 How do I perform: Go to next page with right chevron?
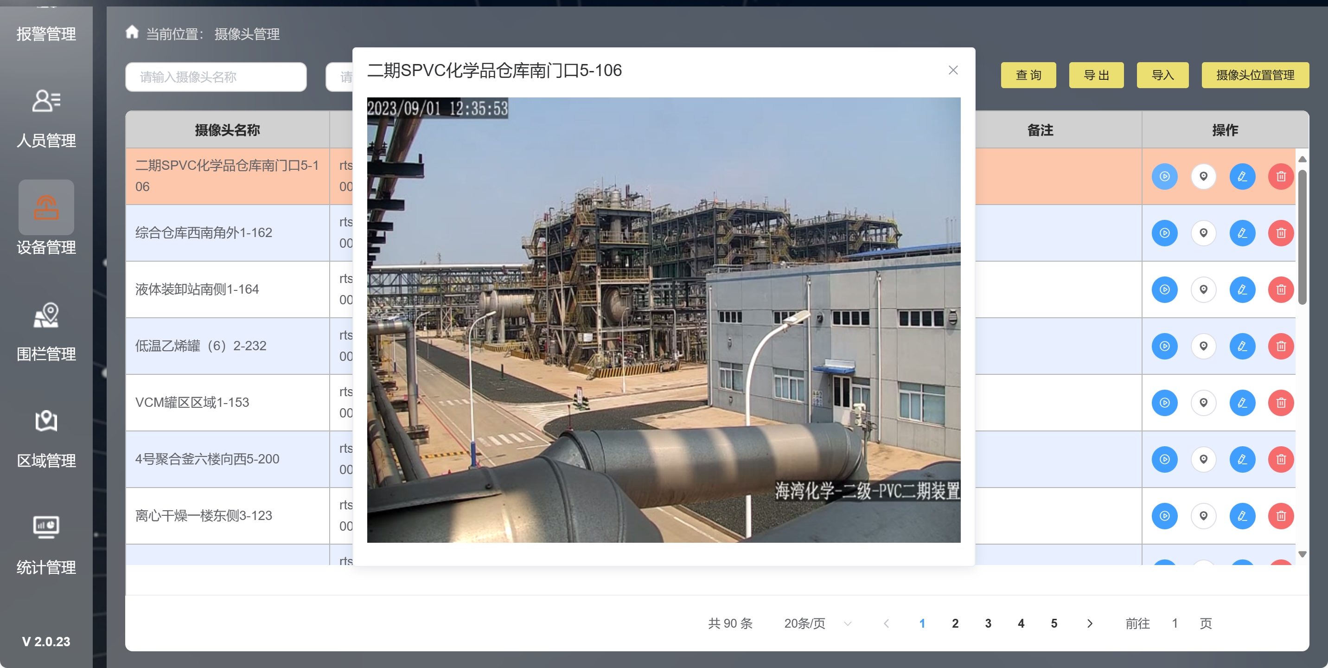click(x=1089, y=623)
